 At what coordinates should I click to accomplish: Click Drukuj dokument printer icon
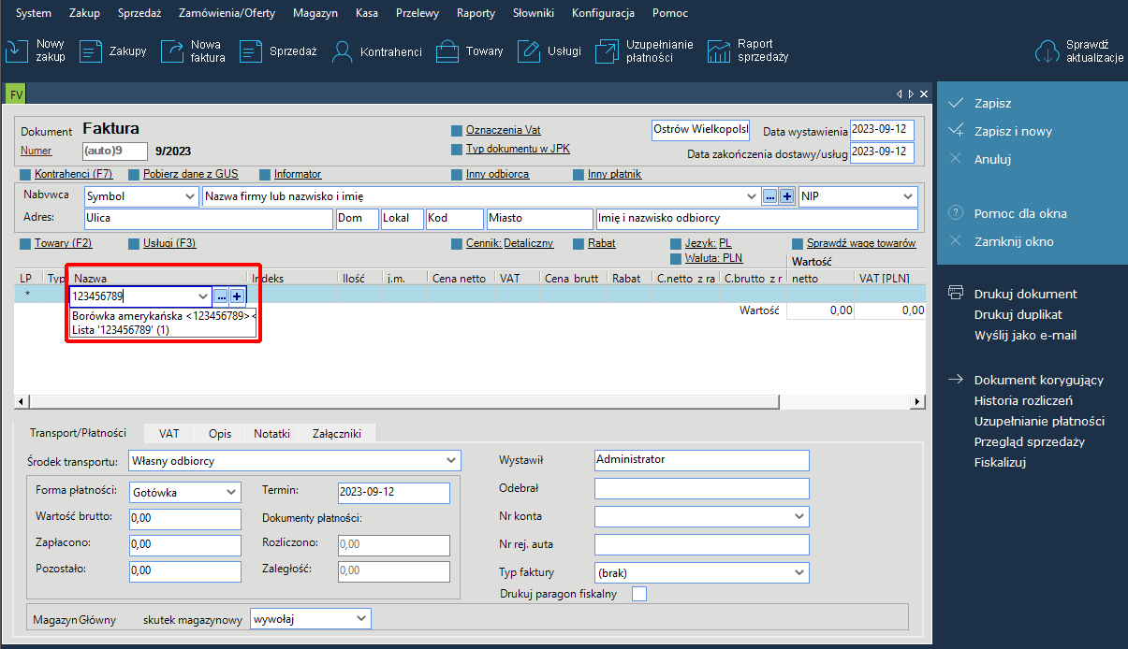956,293
